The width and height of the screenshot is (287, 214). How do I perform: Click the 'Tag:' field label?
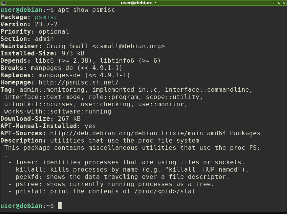pos(8,90)
